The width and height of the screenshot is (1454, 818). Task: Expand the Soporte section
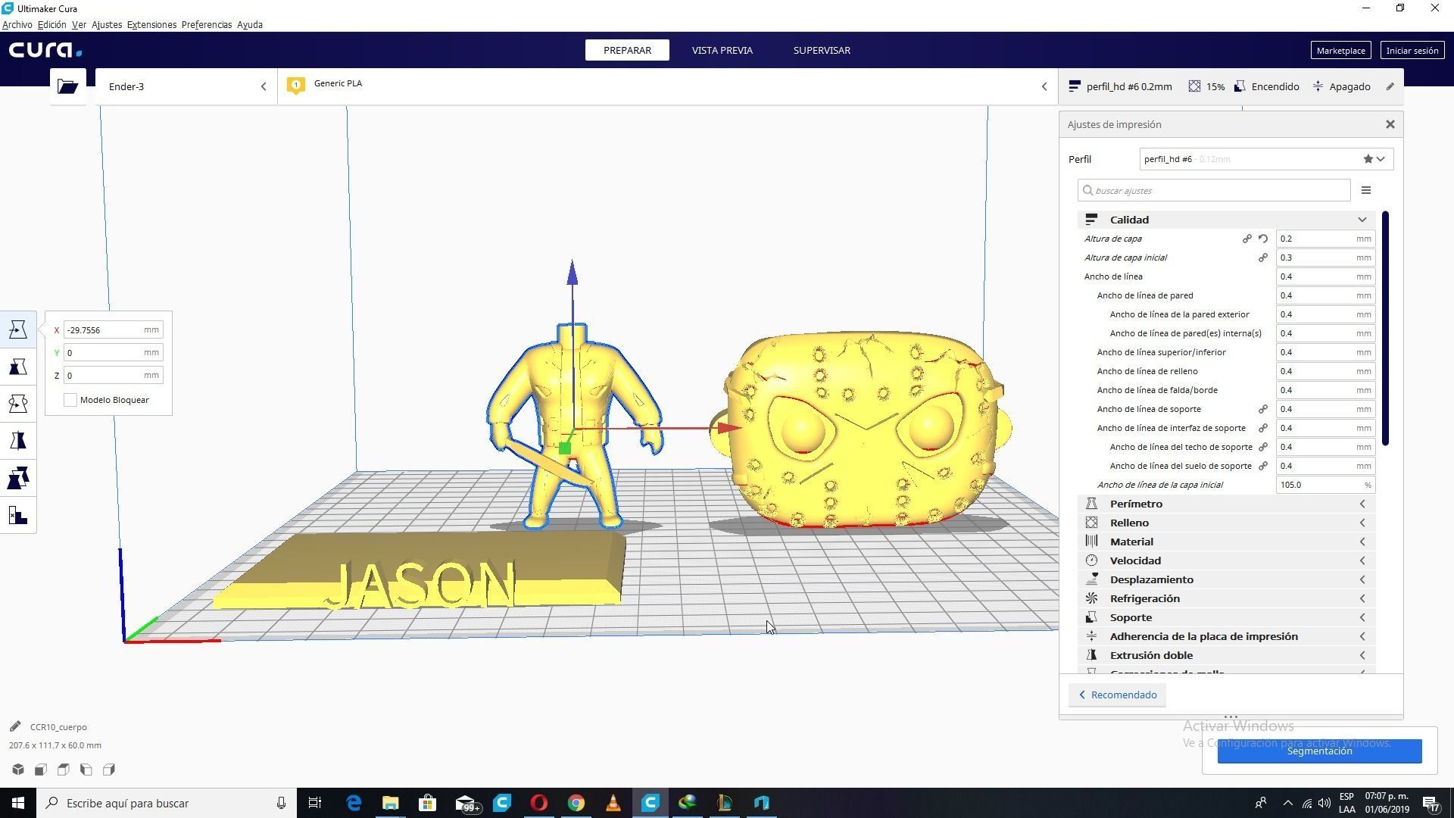[1226, 617]
